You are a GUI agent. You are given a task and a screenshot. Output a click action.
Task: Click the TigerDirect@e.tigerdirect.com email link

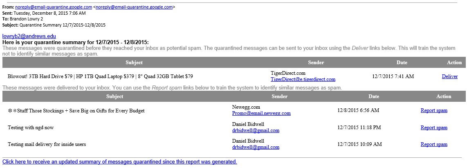pos(303,79)
